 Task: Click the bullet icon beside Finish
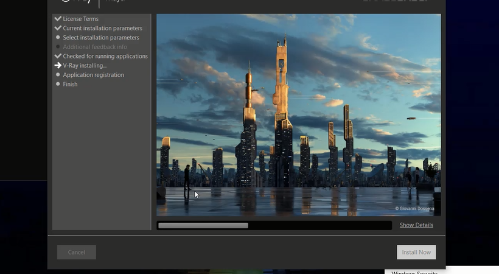tap(58, 84)
